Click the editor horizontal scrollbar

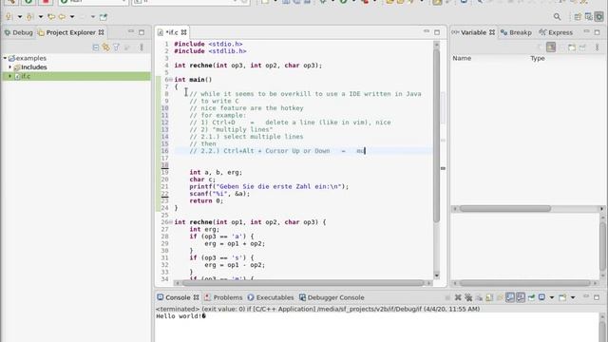pos(302,283)
